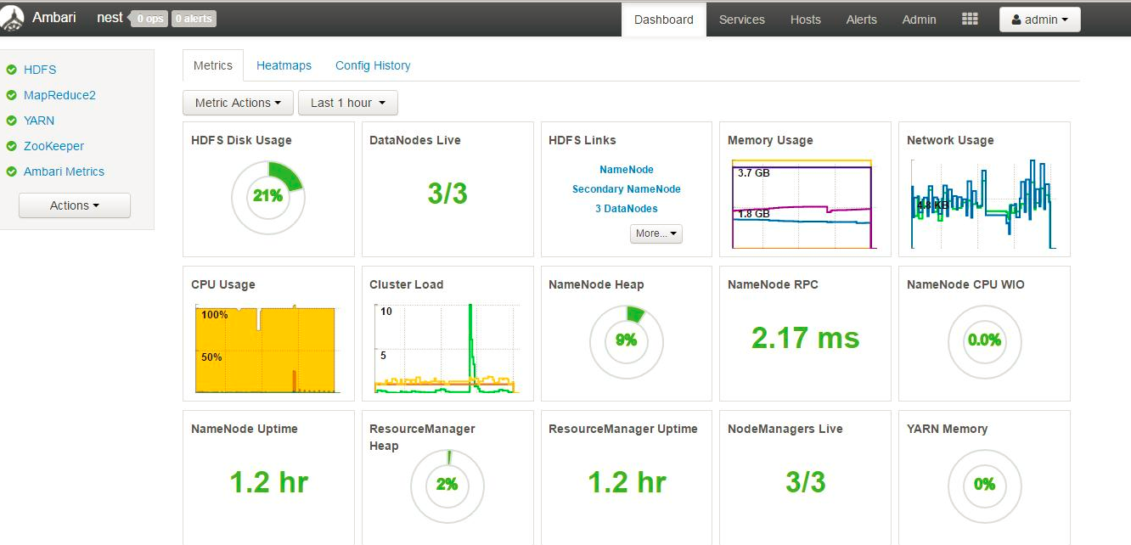Image resolution: width=1131 pixels, height=545 pixels.
Task: Open the views grid icon
Action: click(x=970, y=19)
